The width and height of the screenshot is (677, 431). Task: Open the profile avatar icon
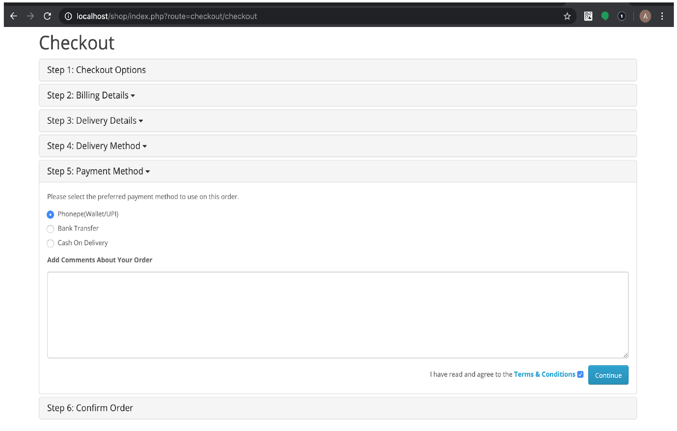pyautogui.click(x=645, y=16)
